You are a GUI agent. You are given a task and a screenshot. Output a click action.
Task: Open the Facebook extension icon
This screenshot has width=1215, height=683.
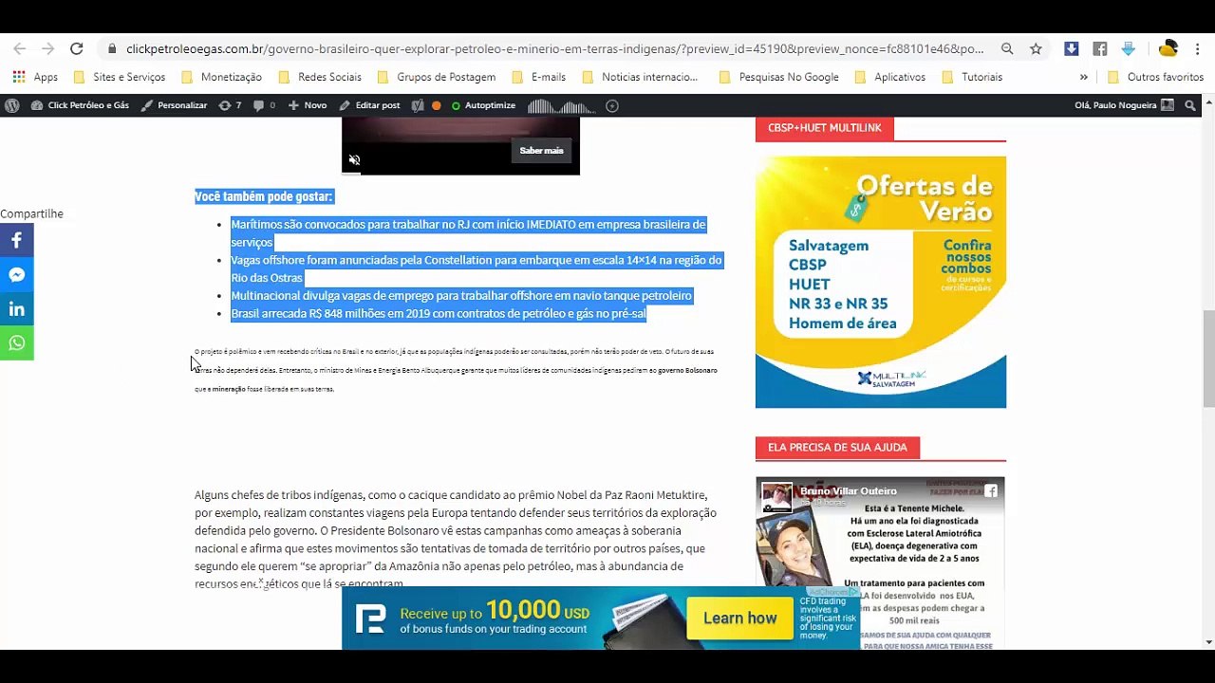(1099, 49)
